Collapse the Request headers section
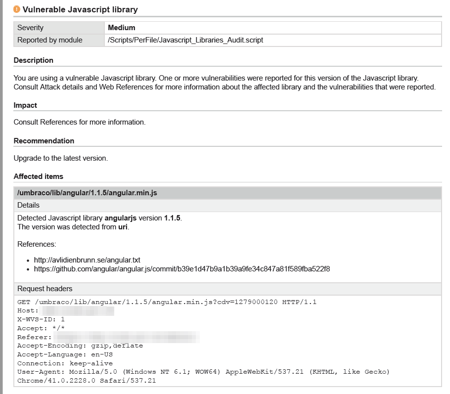 pos(45,289)
